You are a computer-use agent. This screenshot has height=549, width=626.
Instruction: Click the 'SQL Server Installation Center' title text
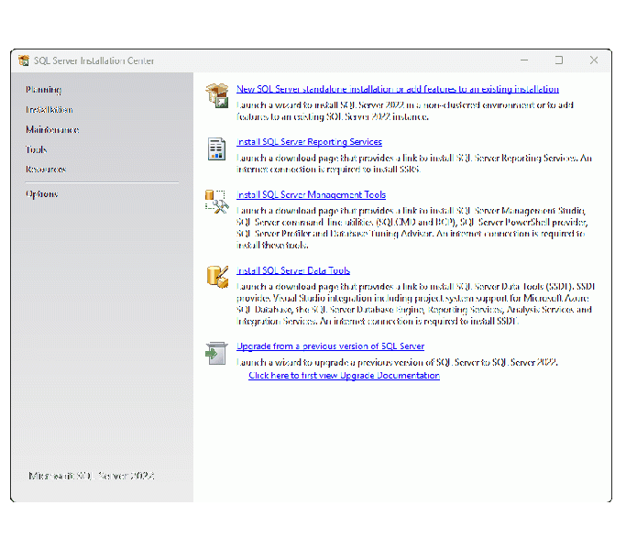coord(93,60)
